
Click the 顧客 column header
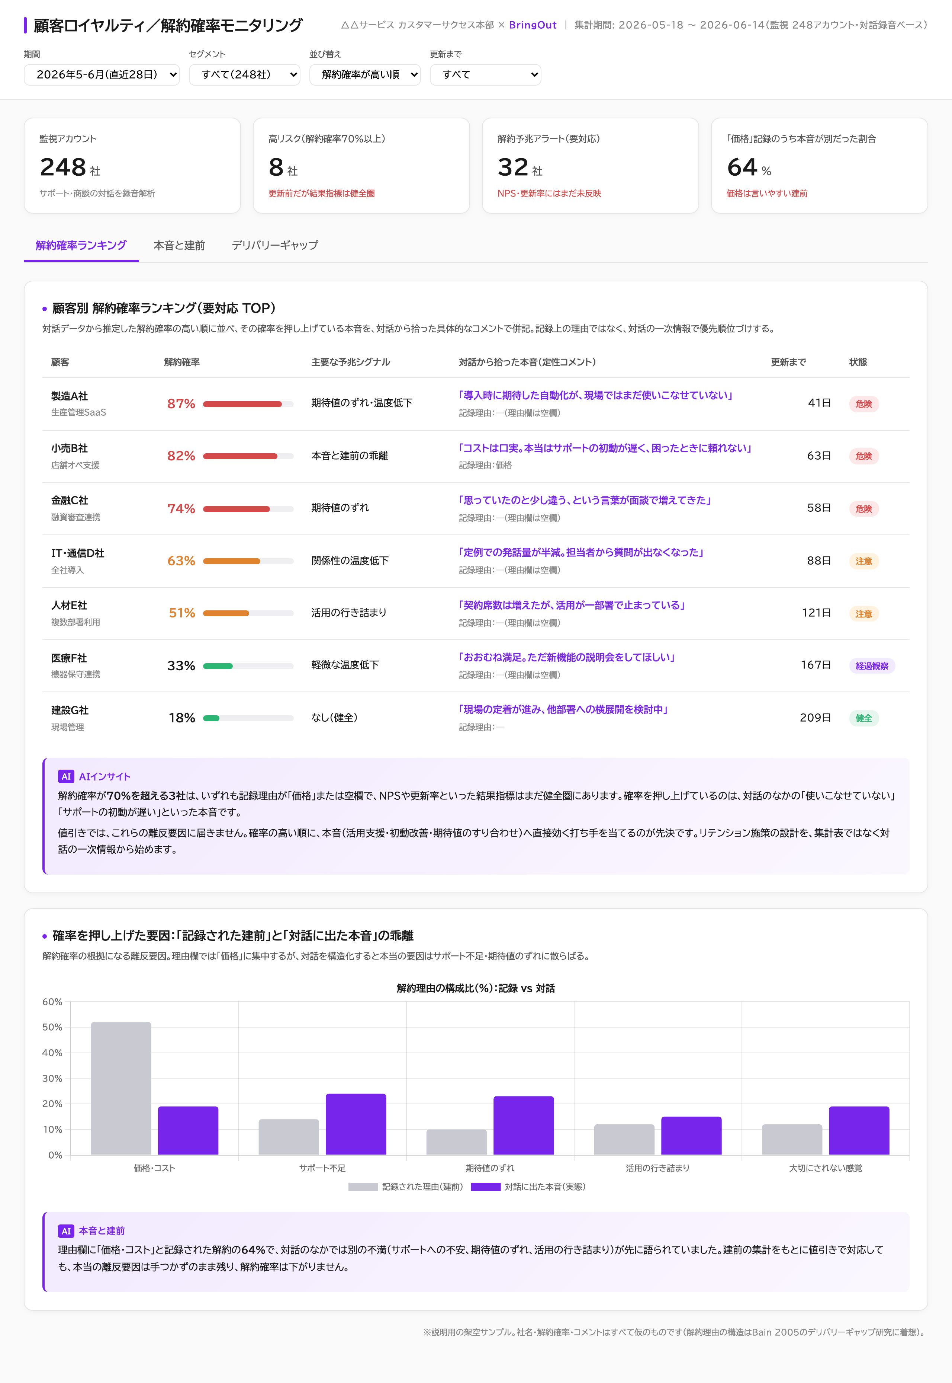pos(59,362)
